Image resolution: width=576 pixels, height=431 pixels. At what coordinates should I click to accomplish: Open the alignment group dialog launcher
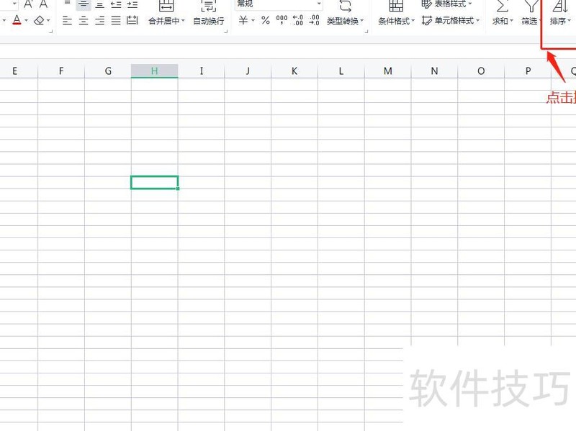226,32
